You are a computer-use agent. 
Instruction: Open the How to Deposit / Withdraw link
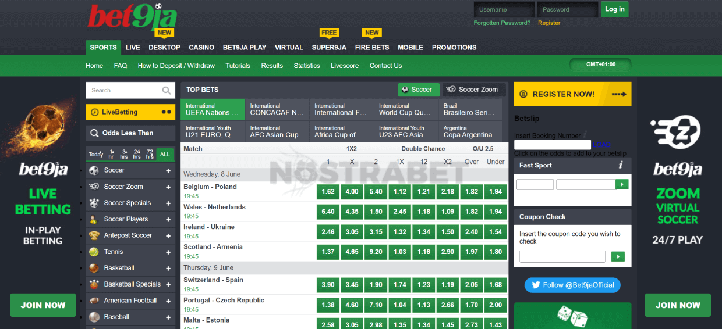(x=176, y=66)
